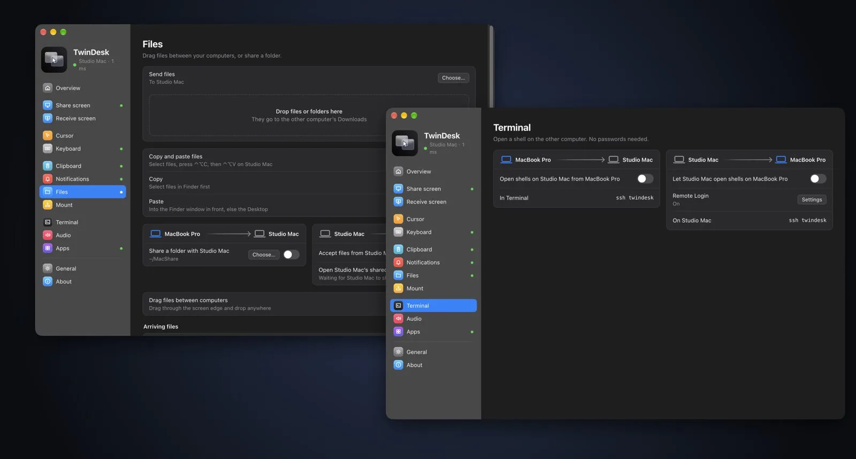The image size is (856, 459).
Task: Click Arriving files heading
Action: pyautogui.click(x=160, y=326)
